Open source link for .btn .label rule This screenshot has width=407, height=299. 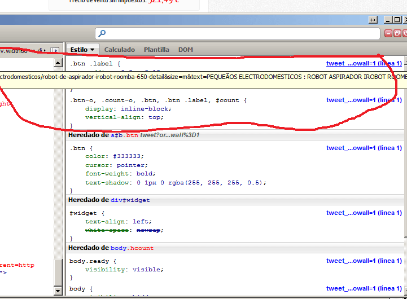[364, 63]
